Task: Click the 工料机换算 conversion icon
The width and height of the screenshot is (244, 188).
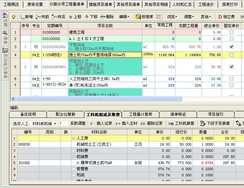Action: (171, 123)
